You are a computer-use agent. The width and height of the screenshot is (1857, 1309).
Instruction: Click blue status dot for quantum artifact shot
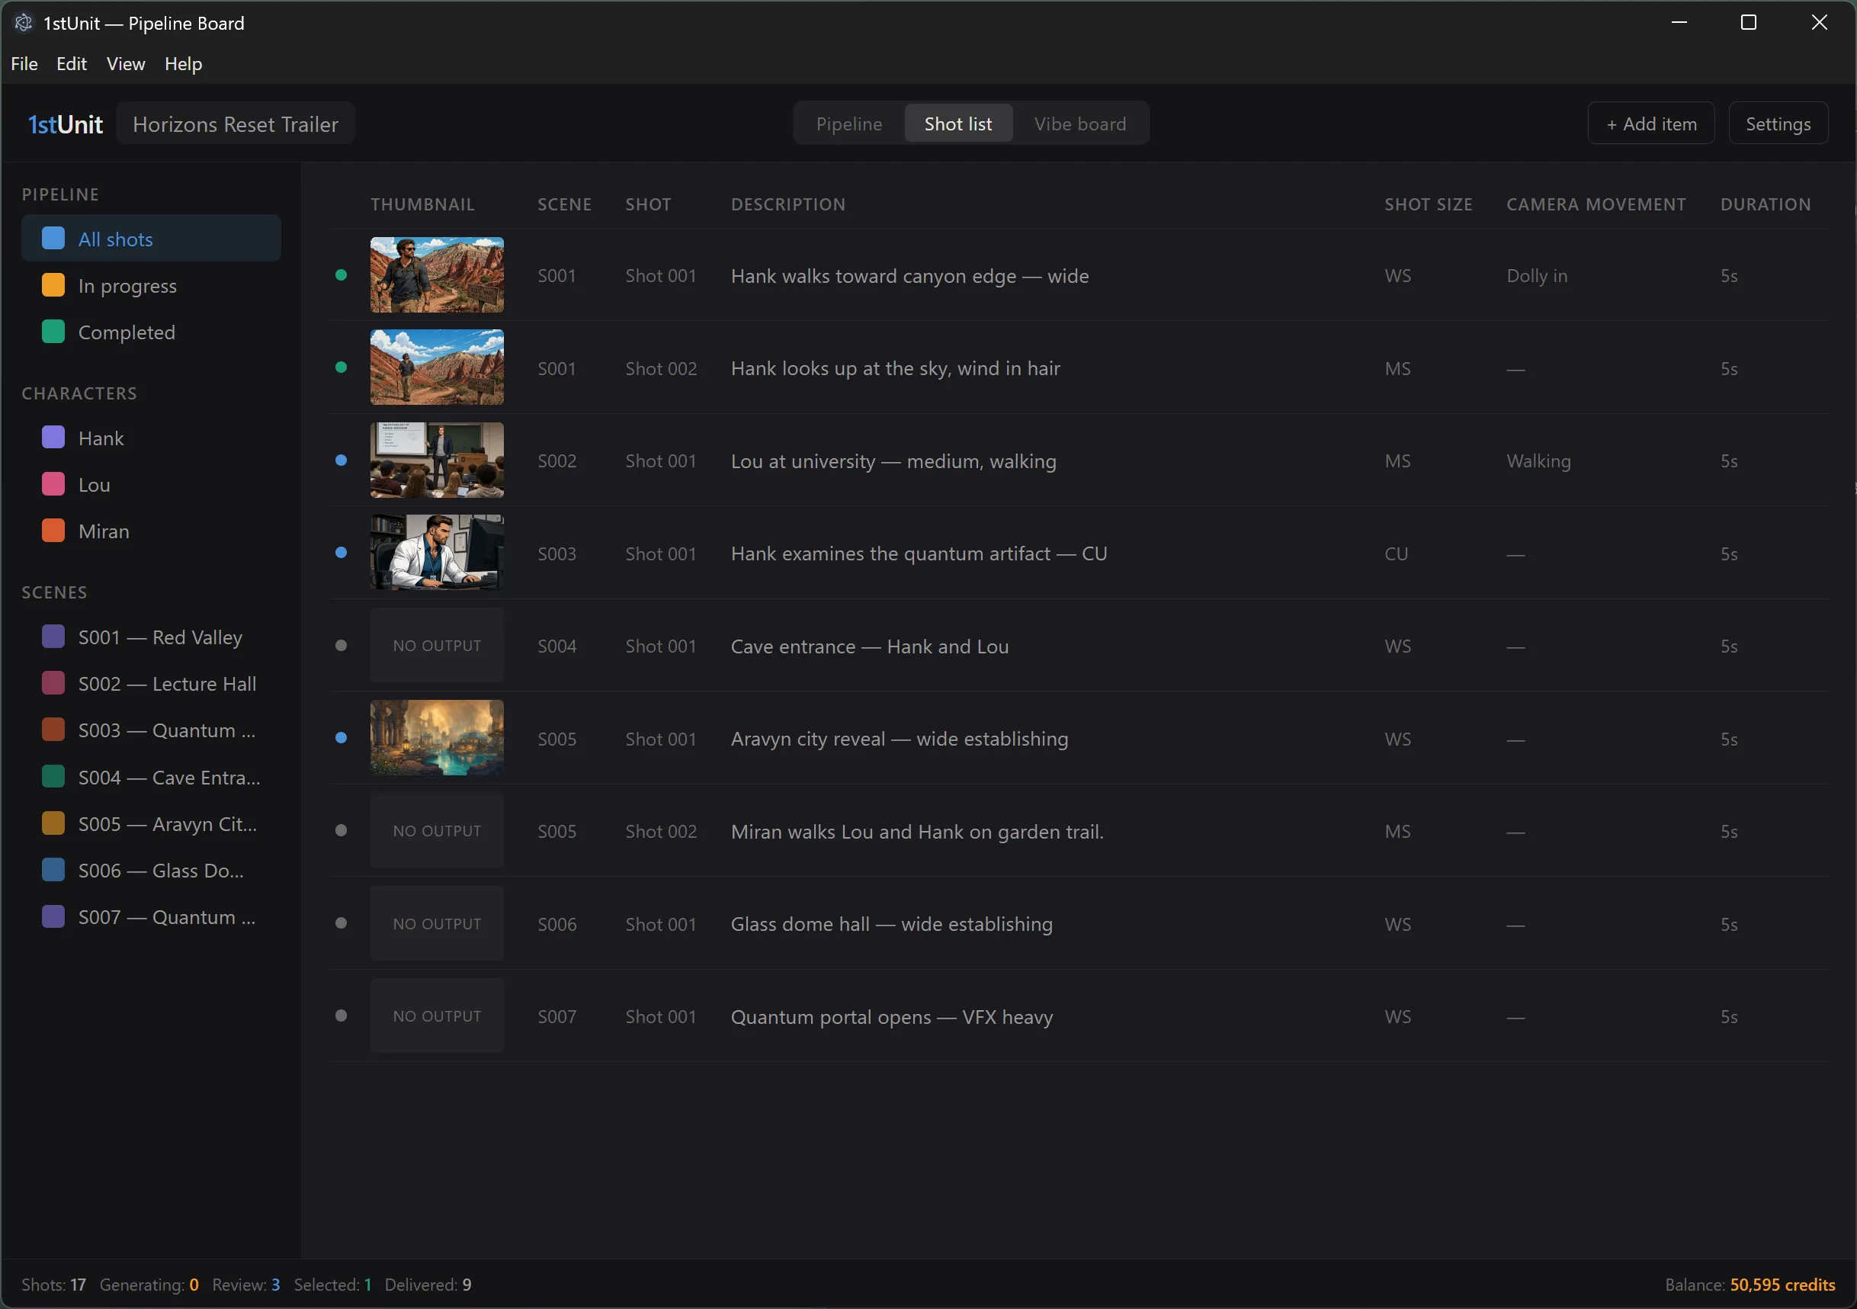pos(342,553)
